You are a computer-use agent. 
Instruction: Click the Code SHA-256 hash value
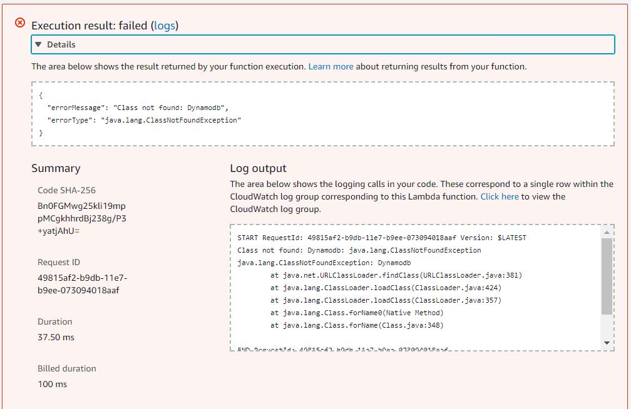[82, 218]
